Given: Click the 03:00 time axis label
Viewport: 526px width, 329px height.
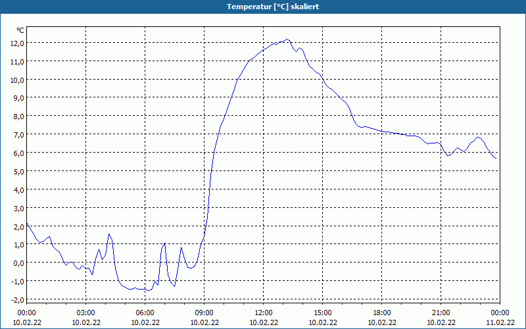Looking at the screenshot, I should (85, 313).
